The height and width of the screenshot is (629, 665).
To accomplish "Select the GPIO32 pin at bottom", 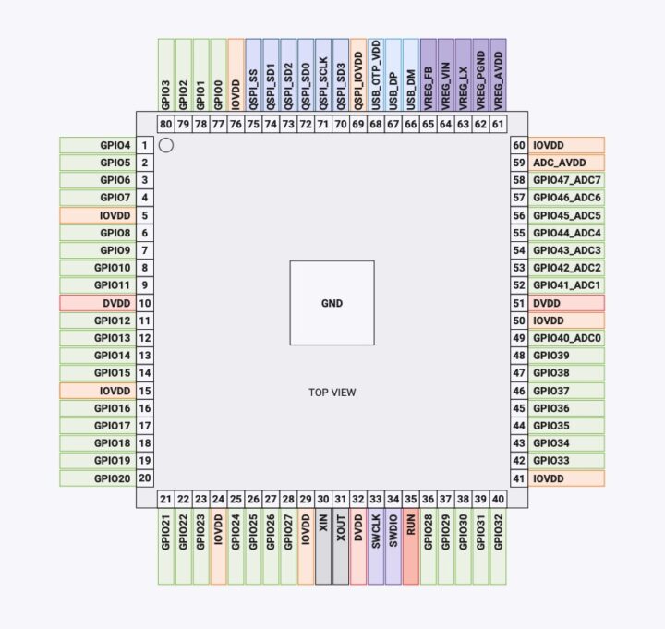I will pyautogui.click(x=499, y=546).
